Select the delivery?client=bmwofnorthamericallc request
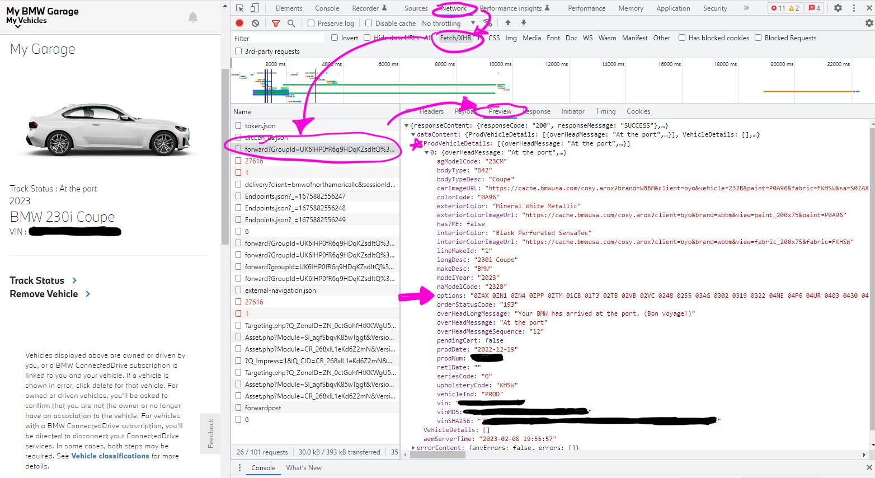 coord(316,184)
